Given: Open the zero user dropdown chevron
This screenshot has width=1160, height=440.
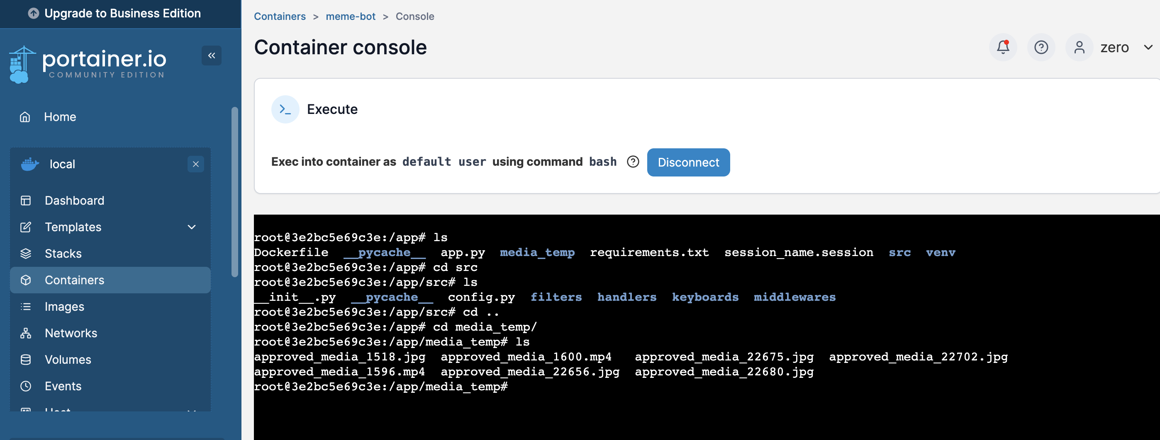Looking at the screenshot, I should (1148, 47).
